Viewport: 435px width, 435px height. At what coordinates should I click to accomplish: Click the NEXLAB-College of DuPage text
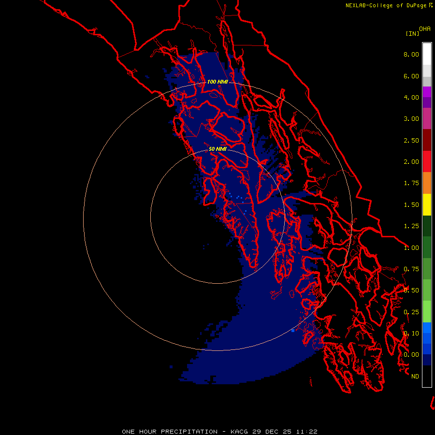(386, 5)
